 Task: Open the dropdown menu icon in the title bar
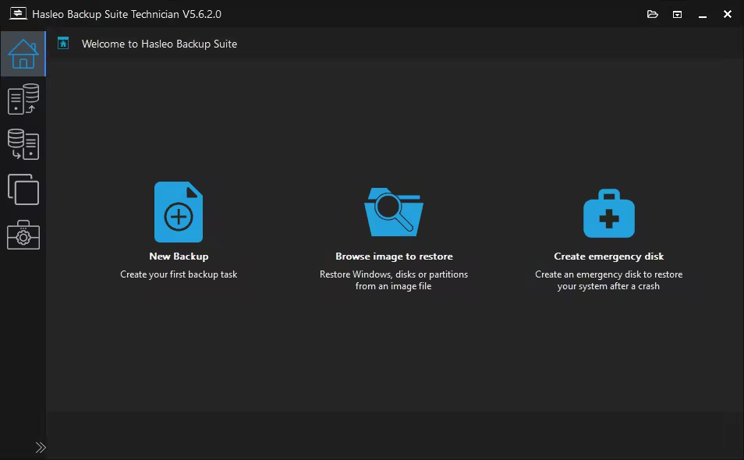tap(677, 14)
